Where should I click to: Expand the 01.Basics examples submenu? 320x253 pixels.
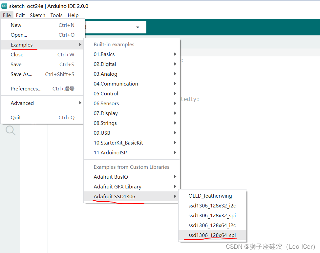pyautogui.click(x=132, y=54)
